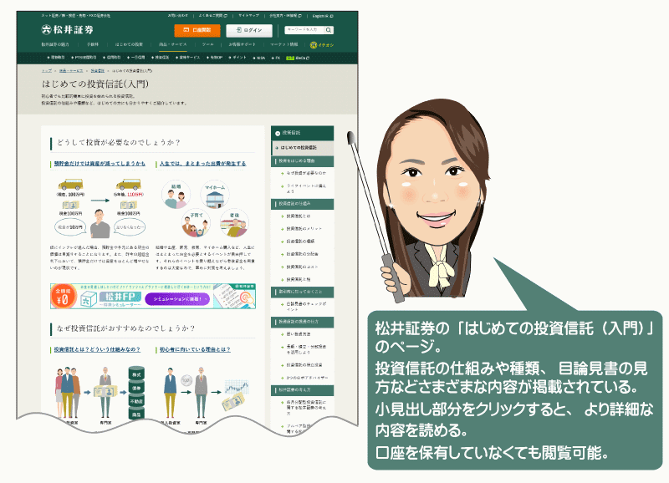Open the 松井証券の魅力 menu item
This screenshot has height=483, width=669.
point(55,44)
